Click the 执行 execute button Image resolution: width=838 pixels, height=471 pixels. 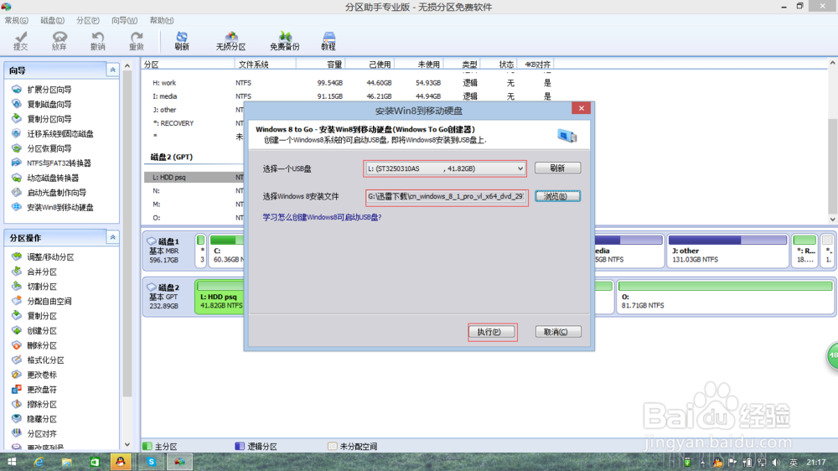click(x=492, y=332)
